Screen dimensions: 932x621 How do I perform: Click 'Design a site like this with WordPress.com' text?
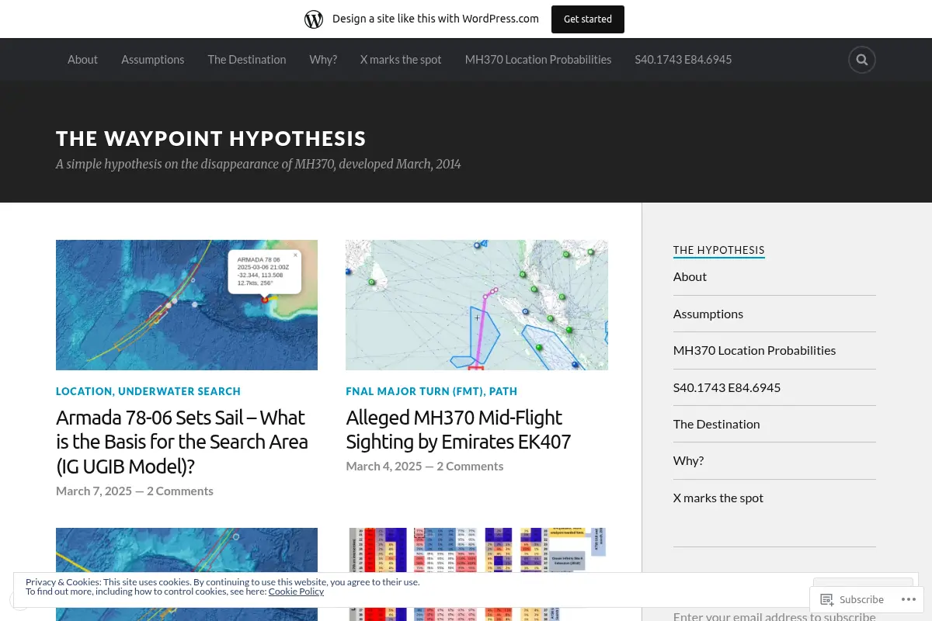click(x=436, y=19)
